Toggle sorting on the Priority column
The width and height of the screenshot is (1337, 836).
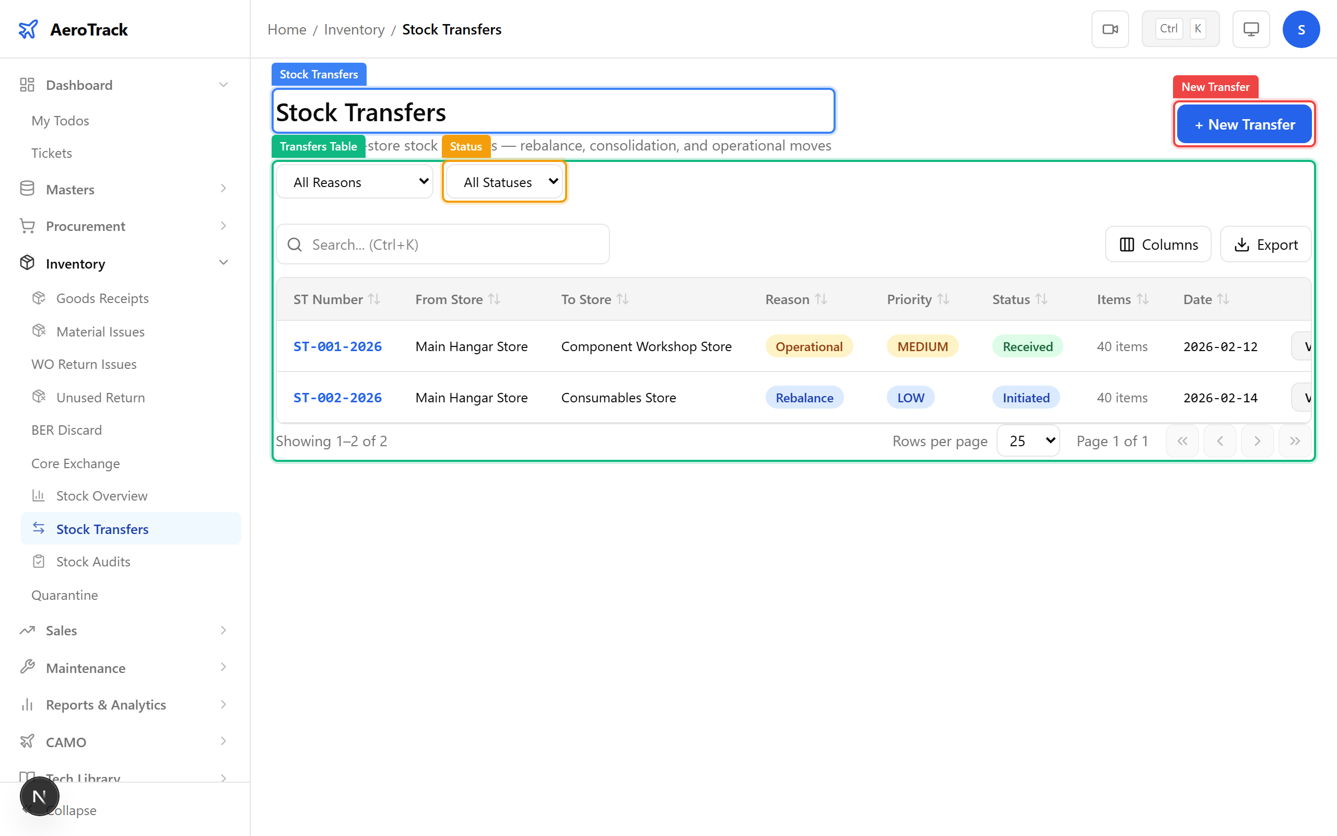coord(943,298)
